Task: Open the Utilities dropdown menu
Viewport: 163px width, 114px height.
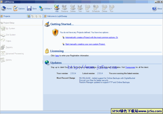Action: pyautogui.click(x=45, y=8)
